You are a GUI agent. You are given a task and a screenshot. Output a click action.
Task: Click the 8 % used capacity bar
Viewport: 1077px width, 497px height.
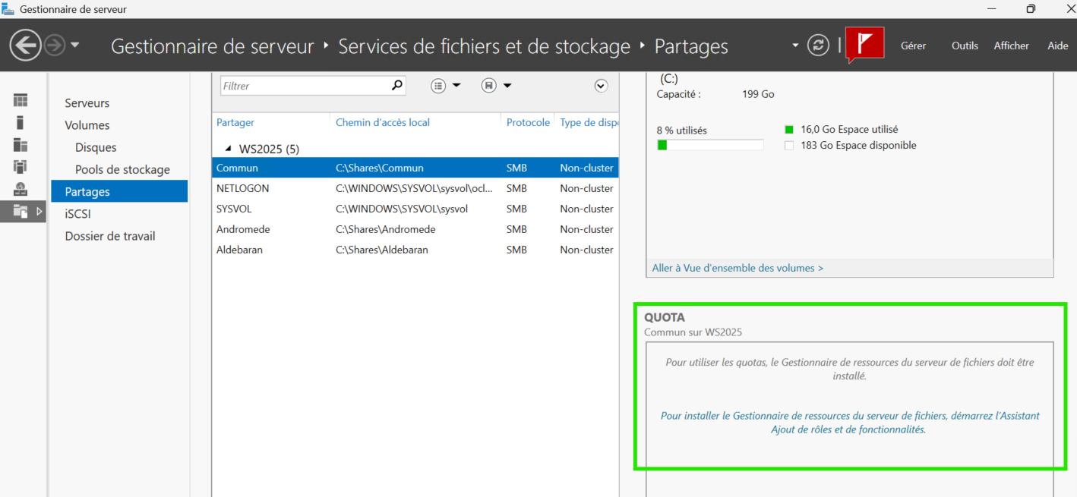coord(710,145)
